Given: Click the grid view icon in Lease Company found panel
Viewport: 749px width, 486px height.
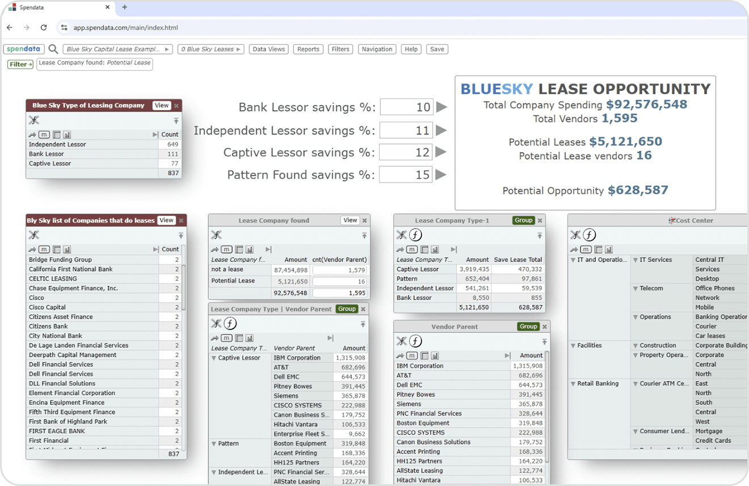Looking at the screenshot, I should [x=238, y=249].
